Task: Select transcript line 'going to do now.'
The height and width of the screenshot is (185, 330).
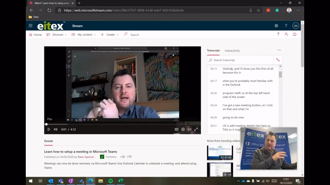Action: coord(234,118)
